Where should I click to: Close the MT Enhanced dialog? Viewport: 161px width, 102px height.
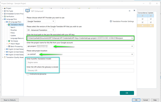click(134, 10)
